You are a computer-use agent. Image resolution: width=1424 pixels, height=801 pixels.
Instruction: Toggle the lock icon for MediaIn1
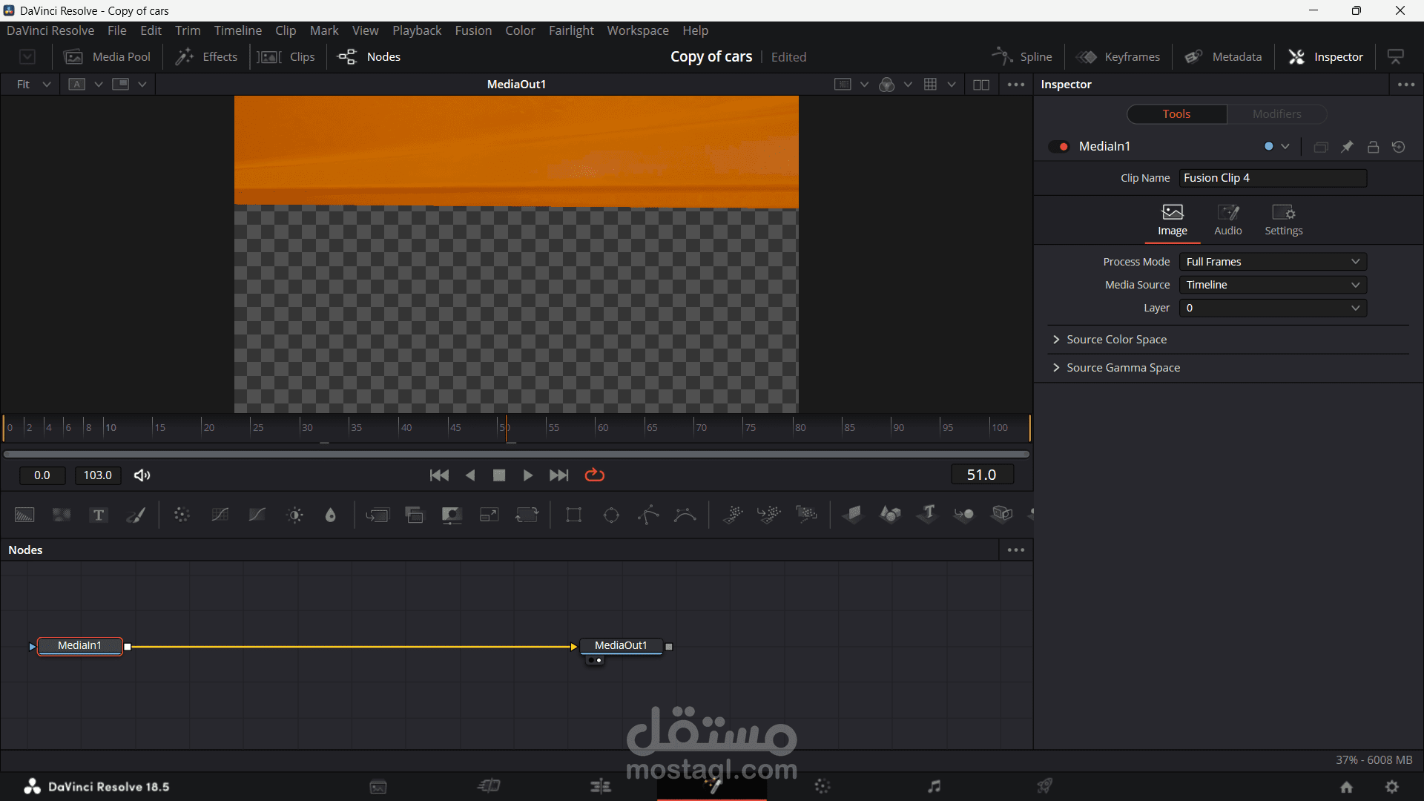1373,147
